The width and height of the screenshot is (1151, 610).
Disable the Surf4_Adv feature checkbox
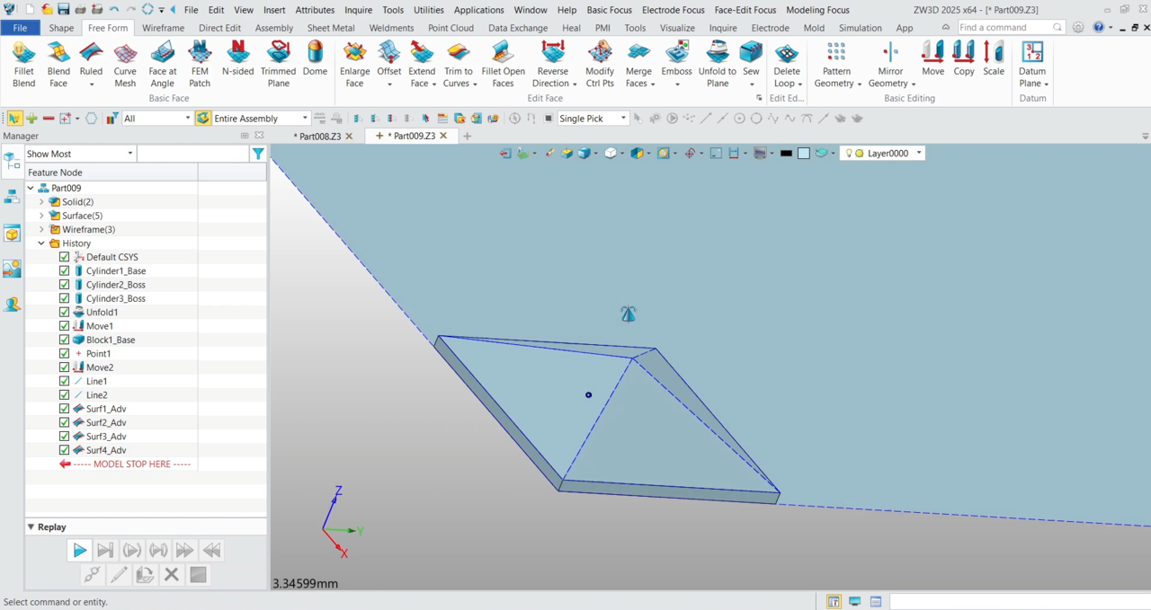coord(64,450)
